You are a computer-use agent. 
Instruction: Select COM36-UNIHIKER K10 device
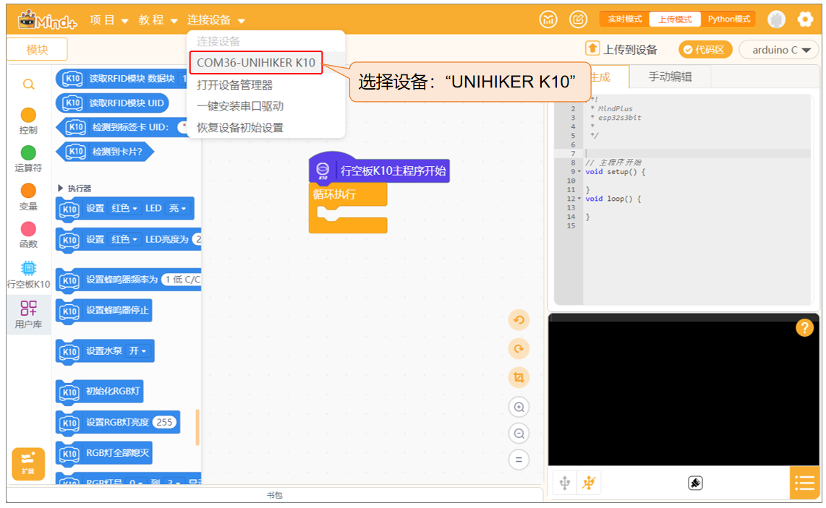(256, 63)
